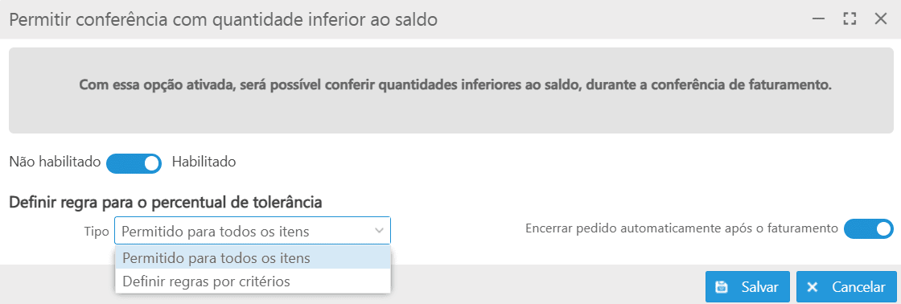
Task: Click the Encerrar pedido automaticamente label text
Action: (681, 228)
